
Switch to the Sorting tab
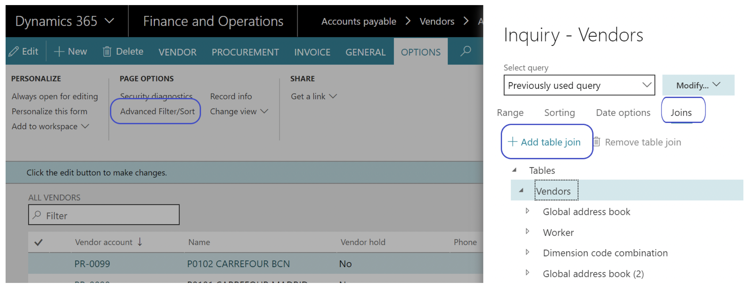tap(559, 112)
